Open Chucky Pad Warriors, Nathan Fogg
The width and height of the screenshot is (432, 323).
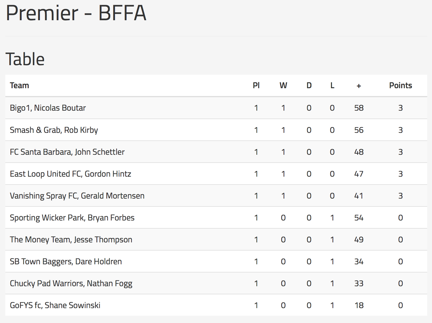coord(216,283)
